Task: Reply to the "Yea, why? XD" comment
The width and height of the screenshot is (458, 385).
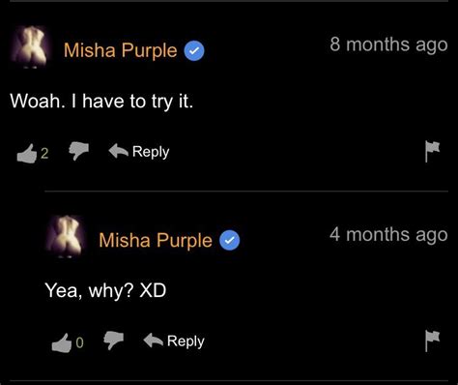Action: [174, 341]
